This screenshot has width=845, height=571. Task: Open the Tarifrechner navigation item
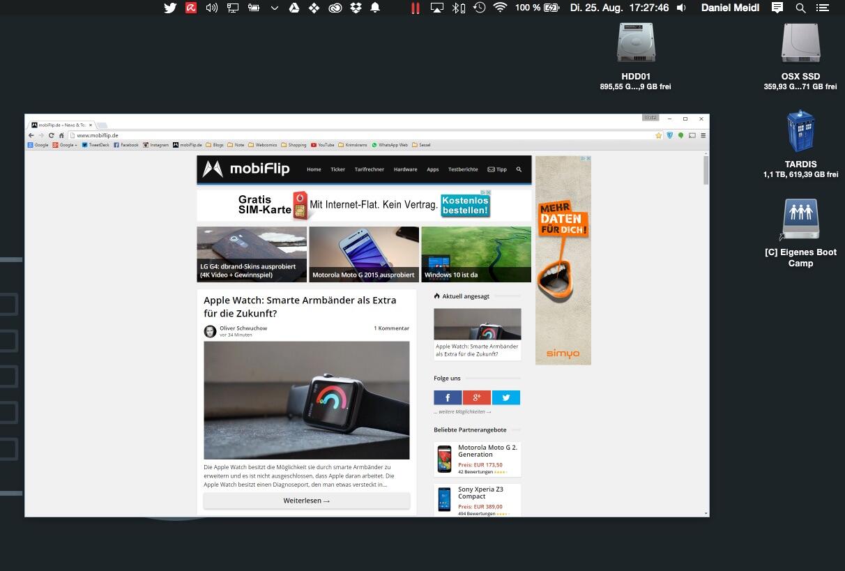(x=369, y=169)
